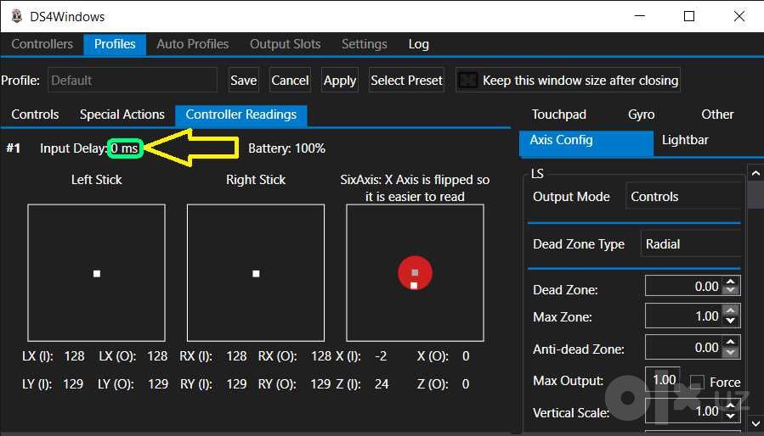Viewport: 764px width, 436px height.
Task: Open Select Preset
Action: [x=406, y=81]
